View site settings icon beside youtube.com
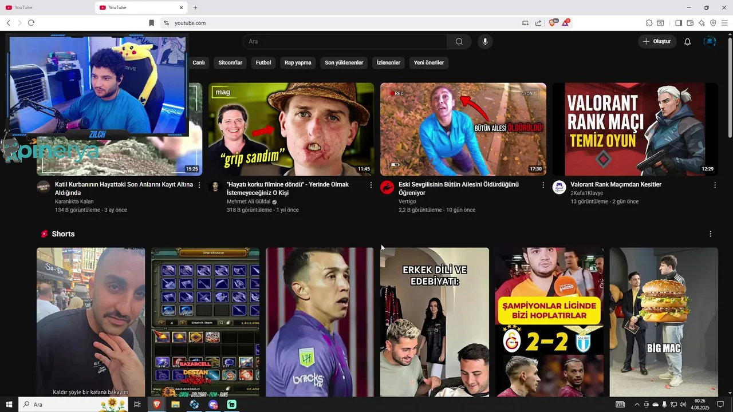 166,23
